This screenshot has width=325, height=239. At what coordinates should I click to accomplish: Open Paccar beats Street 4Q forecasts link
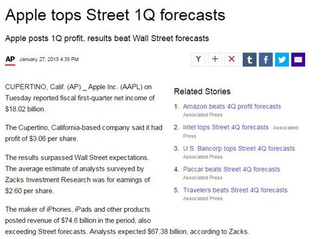pos(231,169)
